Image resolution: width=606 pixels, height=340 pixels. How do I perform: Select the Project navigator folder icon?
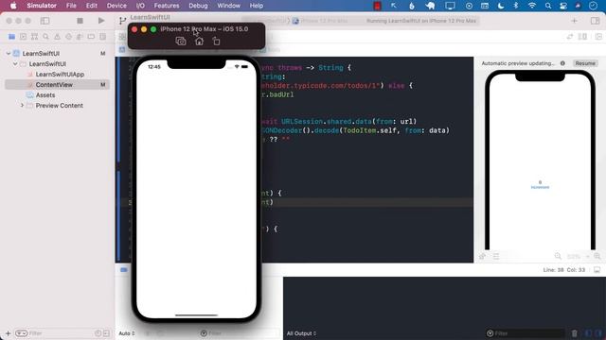12,37
